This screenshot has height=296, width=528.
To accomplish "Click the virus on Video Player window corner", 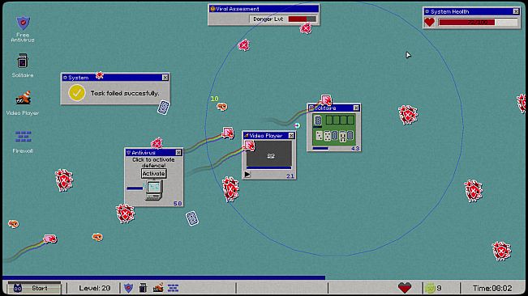I will pos(250,146).
